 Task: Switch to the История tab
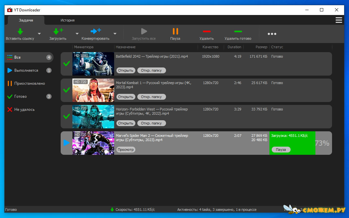point(68,20)
